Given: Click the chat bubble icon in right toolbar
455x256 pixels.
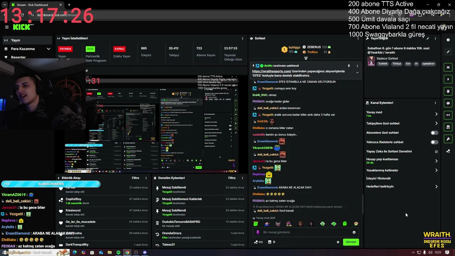Looking at the screenshot, I should point(448,103).
